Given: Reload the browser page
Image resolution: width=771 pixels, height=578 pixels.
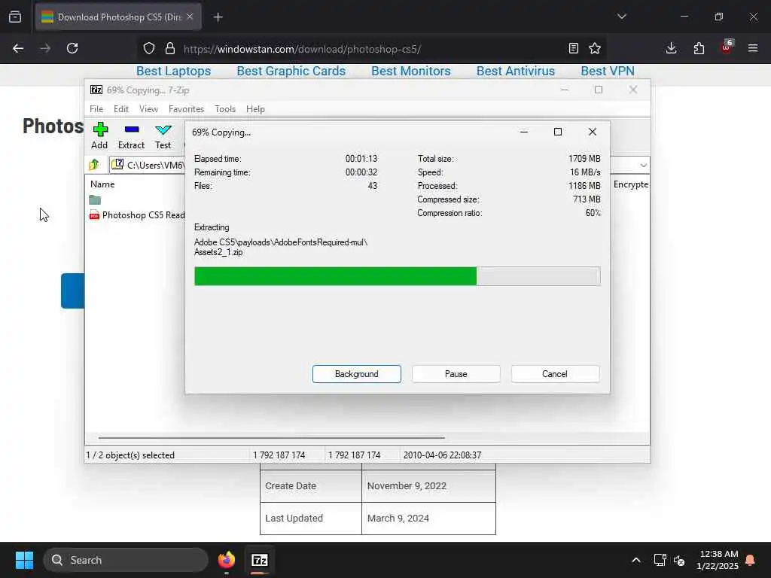Looking at the screenshot, I should click(72, 48).
